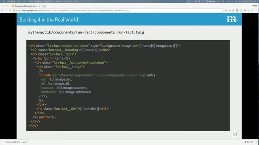259x145 pixels.
Task: Open the History menu in menu bar
Action: pos(38,1)
